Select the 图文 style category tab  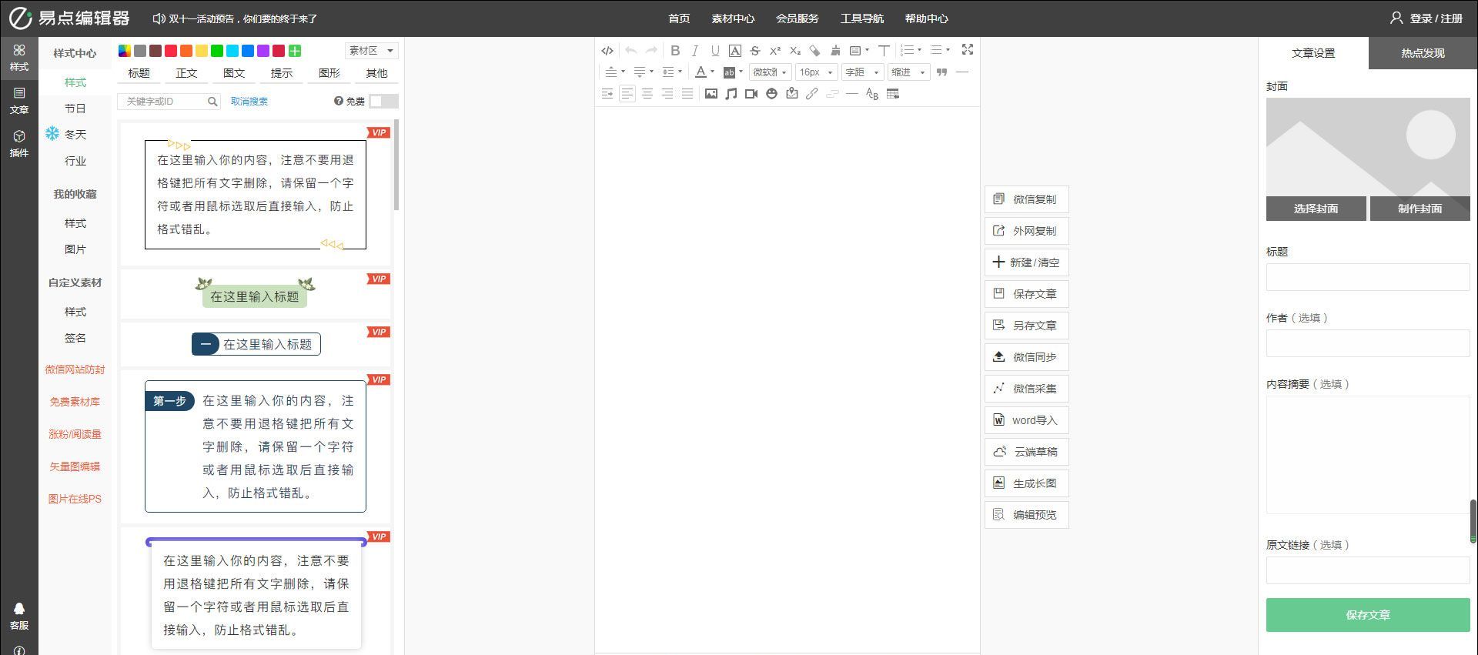[234, 73]
